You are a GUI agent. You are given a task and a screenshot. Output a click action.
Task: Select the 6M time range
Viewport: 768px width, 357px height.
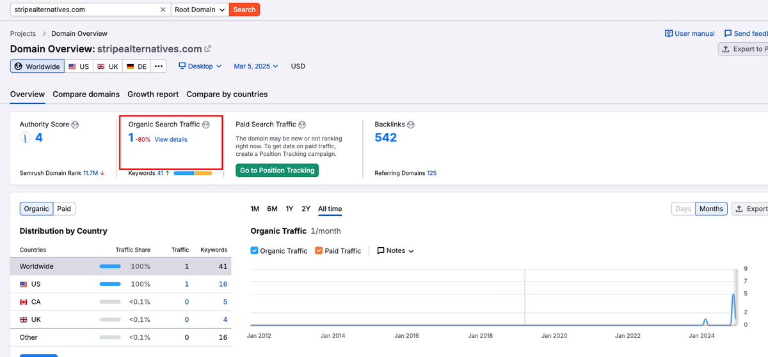click(x=272, y=209)
